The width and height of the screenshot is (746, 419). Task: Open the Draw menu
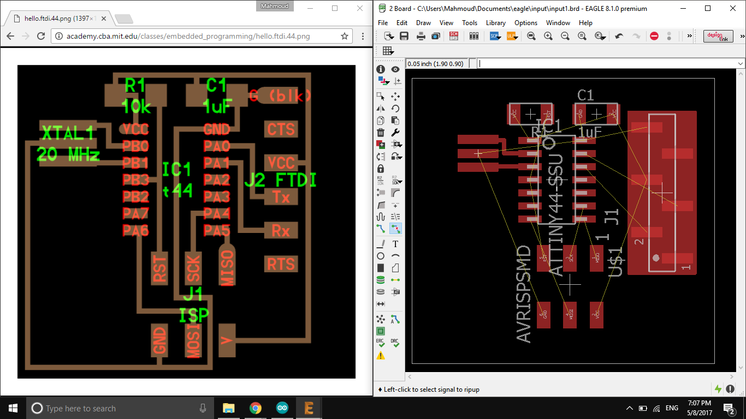(x=423, y=23)
